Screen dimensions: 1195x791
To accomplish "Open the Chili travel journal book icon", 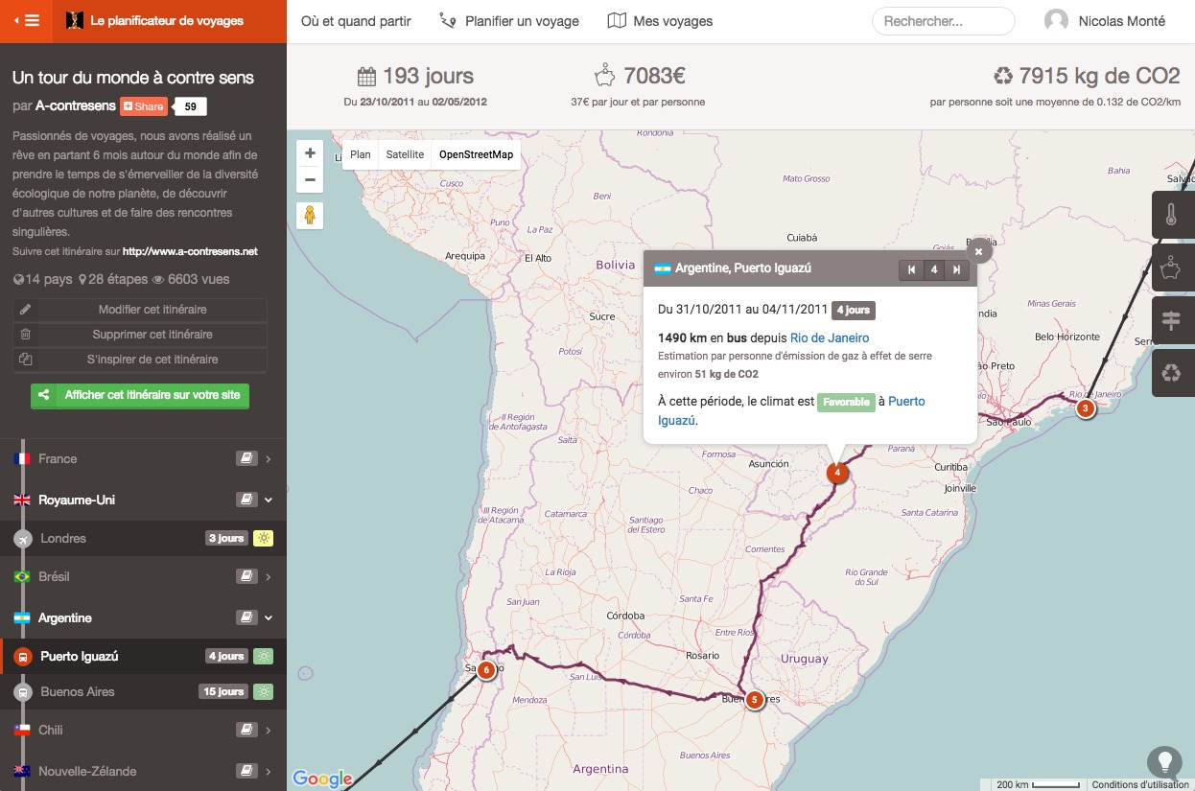I will click(x=246, y=730).
